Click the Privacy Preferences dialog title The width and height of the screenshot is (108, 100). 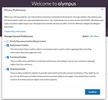click(15, 10)
